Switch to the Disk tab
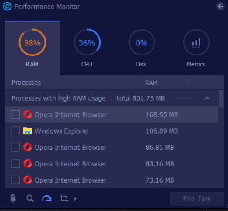228x211 pixels. tap(141, 48)
